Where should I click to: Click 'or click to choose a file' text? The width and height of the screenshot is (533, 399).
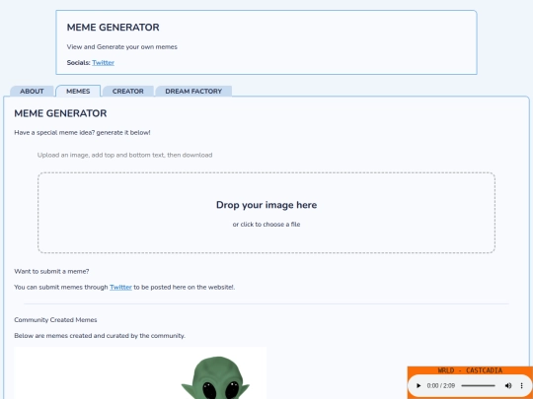point(266,225)
